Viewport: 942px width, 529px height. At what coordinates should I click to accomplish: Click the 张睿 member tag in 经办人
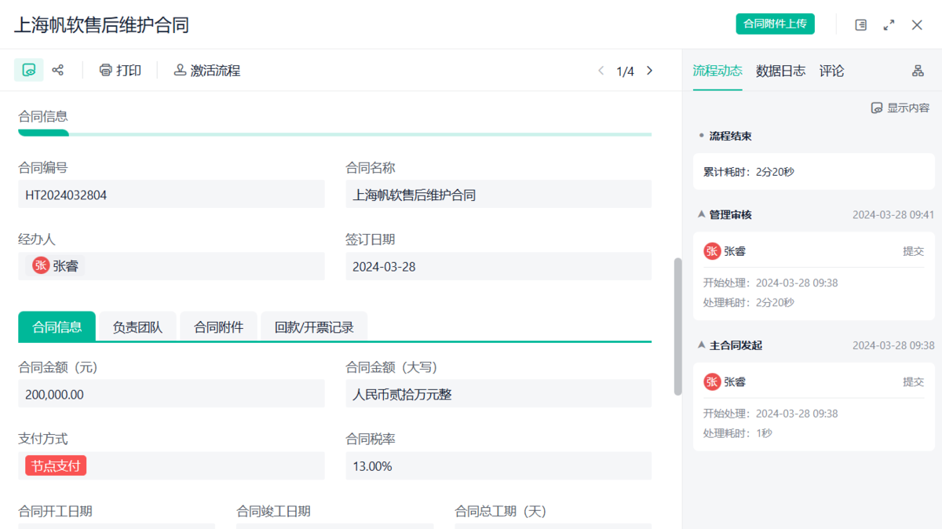click(x=55, y=266)
